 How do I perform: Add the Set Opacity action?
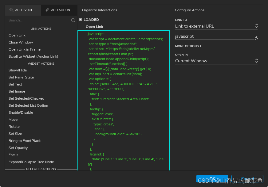pos(18,148)
